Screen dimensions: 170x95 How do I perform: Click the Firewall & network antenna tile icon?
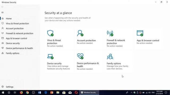110,33
